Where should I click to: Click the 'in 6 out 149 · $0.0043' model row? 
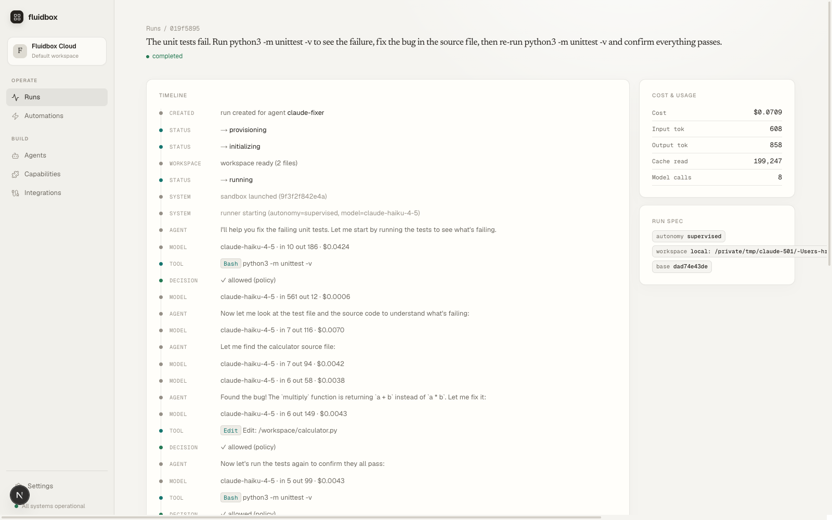point(283,414)
